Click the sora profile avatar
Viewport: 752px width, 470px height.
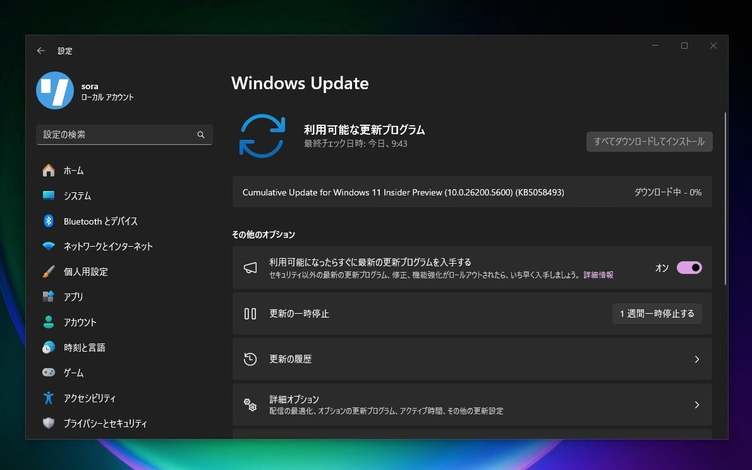(x=55, y=90)
